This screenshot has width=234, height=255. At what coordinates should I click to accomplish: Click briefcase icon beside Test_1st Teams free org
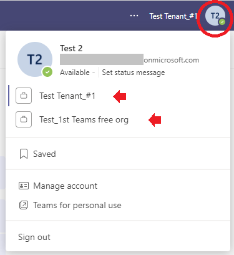24,119
